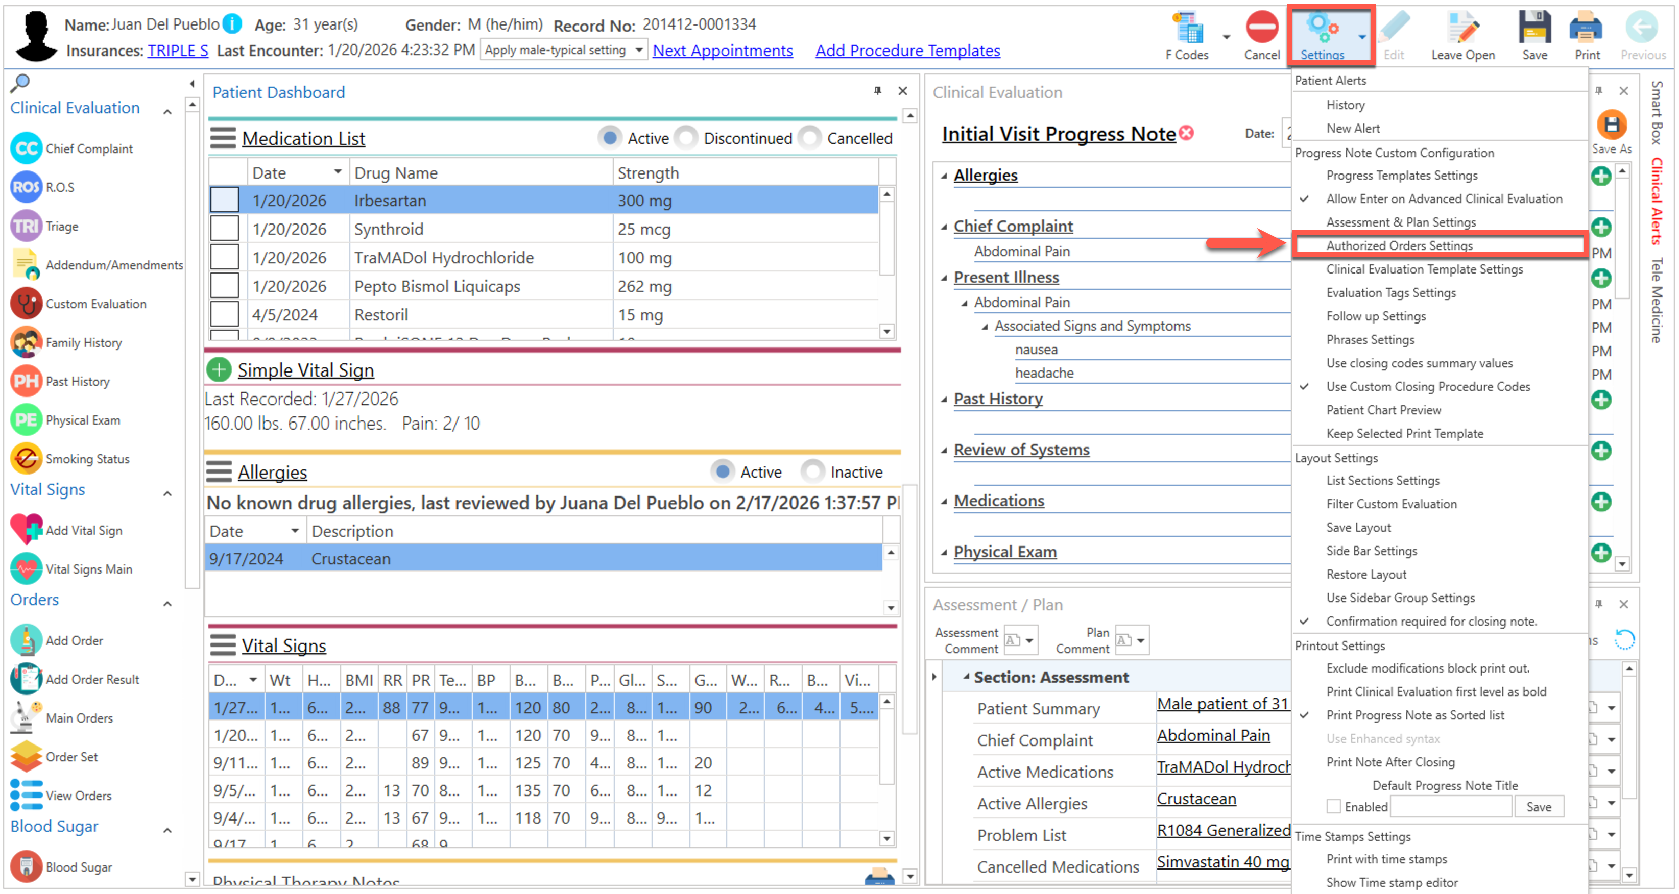Screen dimensions: 1679x894
Task: Click the Add Vital Sign heart icon
Action: [26, 529]
